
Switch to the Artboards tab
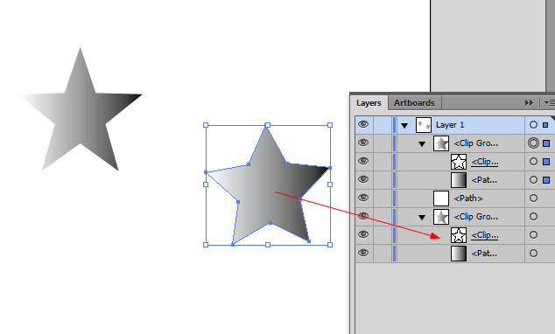(x=414, y=103)
